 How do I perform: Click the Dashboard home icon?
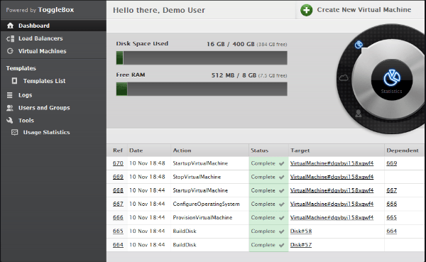point(11,26)
